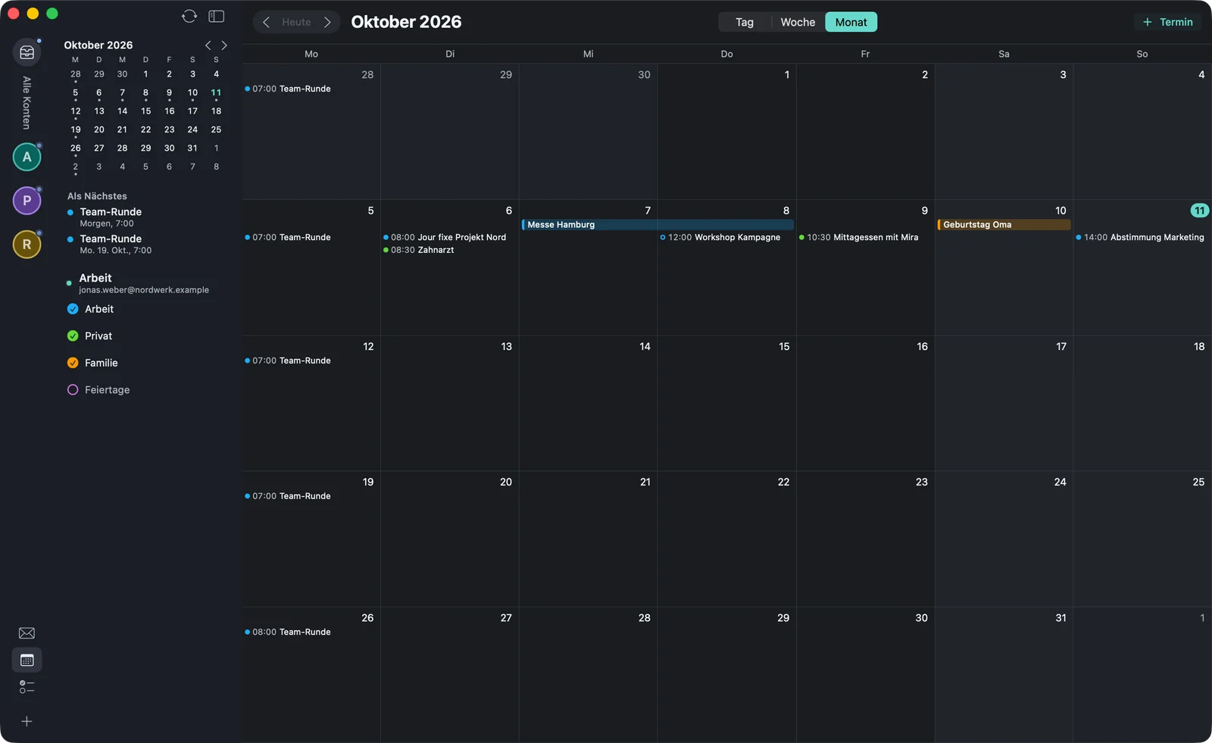The image size is (1212, 743).
Task: Toggle the Privat calendar checkbox
Action: coord(73,336)
